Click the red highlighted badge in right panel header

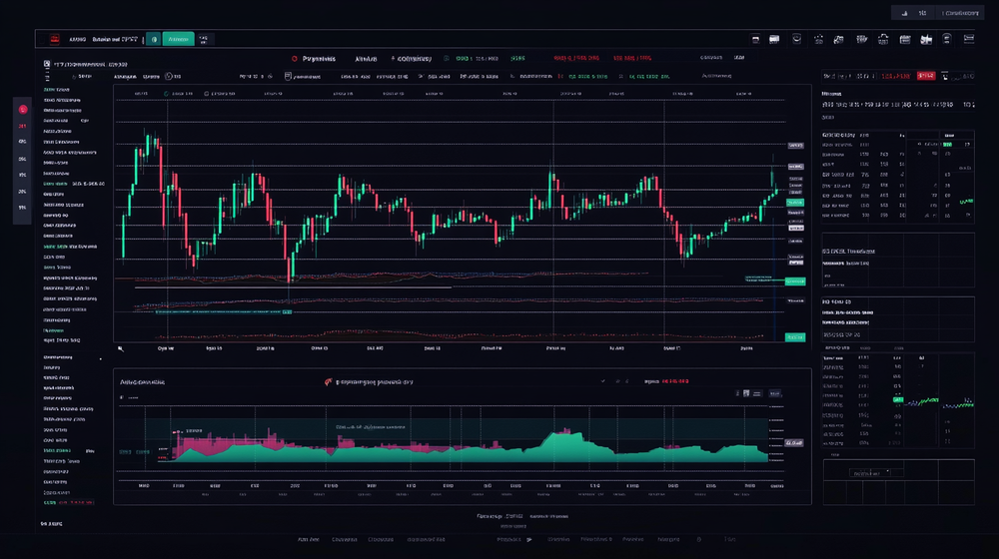pos(926,76)
